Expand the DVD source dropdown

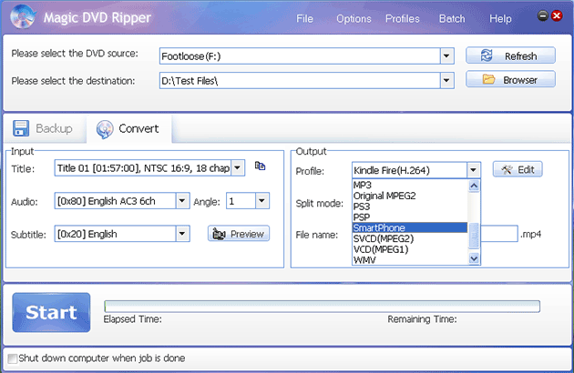446,56
